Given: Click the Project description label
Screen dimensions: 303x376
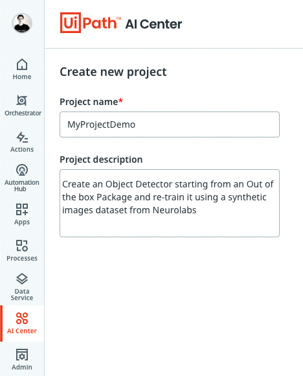Looking at the screenshot, I should [101, 159].
